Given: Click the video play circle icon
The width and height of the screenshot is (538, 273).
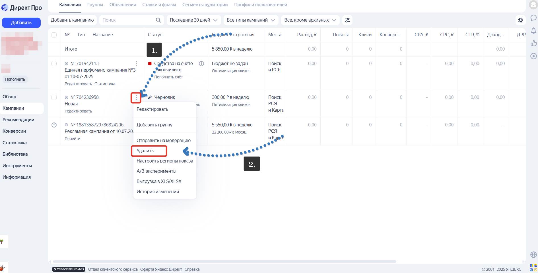Looking at the screenshot, I should tap(533, 56).
